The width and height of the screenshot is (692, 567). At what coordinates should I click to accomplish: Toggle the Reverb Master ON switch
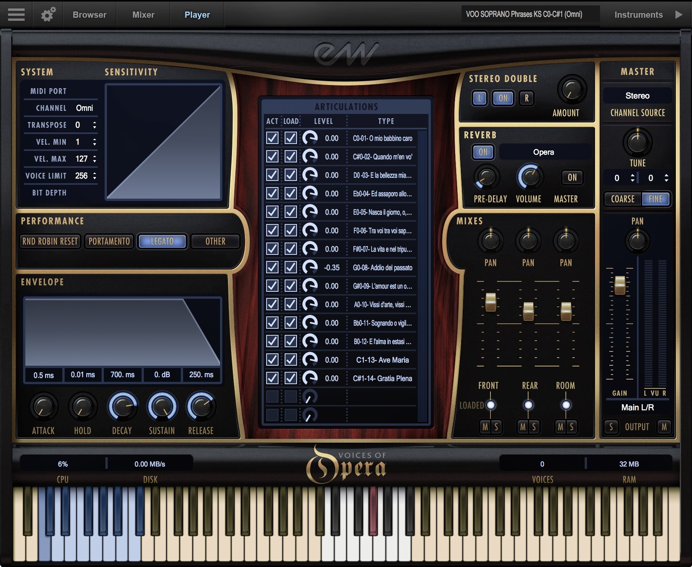pyautogui.click(x=572, y=177)
